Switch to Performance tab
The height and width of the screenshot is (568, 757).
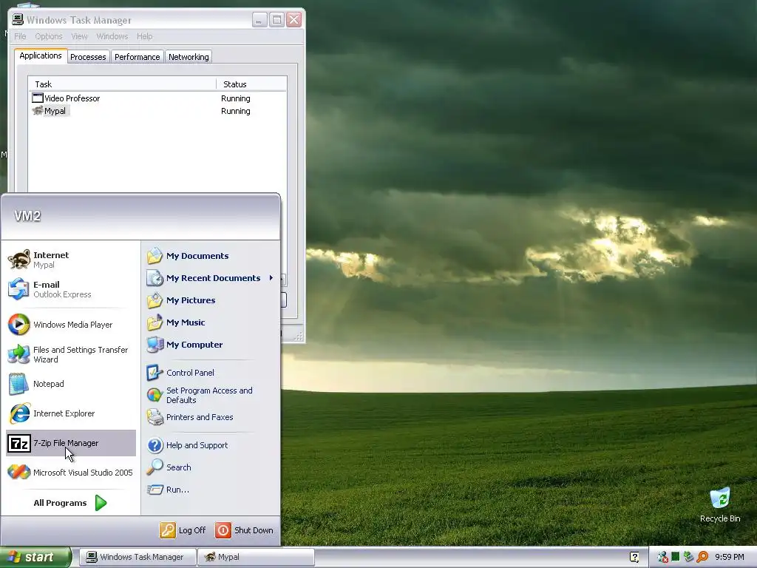click(x=137, y=57)
